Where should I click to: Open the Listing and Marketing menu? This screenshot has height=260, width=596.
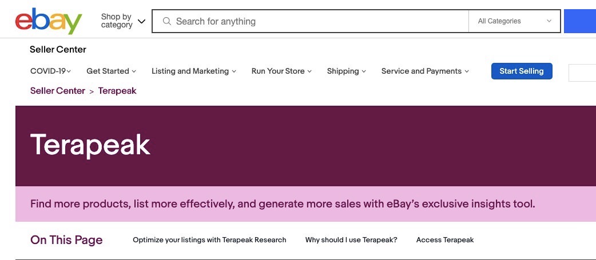pyautogui.click(x=194, y=71)
